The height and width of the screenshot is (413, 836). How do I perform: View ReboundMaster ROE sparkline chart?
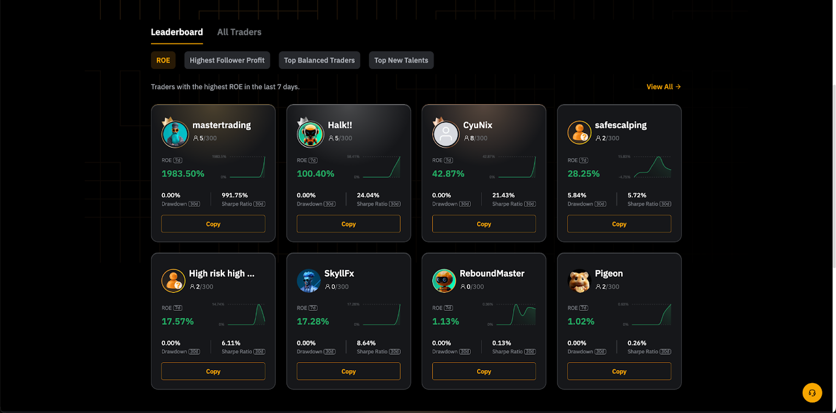516,315
